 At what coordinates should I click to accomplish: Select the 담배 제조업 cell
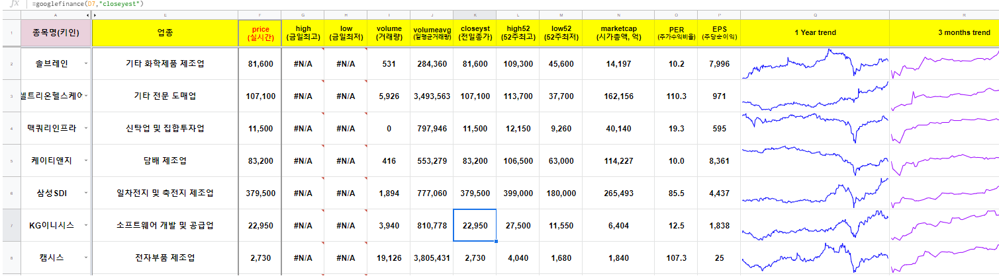(x=165, y=161)
